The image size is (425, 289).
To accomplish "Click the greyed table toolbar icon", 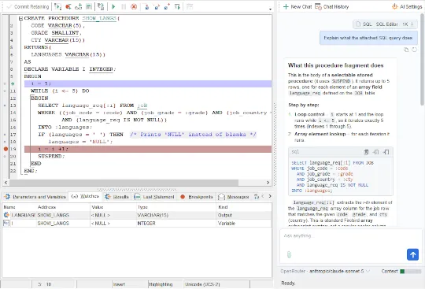I will pyautogui.click(x=190, y=7).
